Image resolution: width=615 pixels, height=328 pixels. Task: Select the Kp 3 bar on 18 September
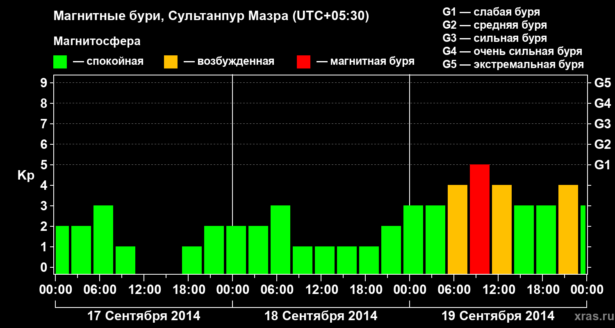coord(280,239)
